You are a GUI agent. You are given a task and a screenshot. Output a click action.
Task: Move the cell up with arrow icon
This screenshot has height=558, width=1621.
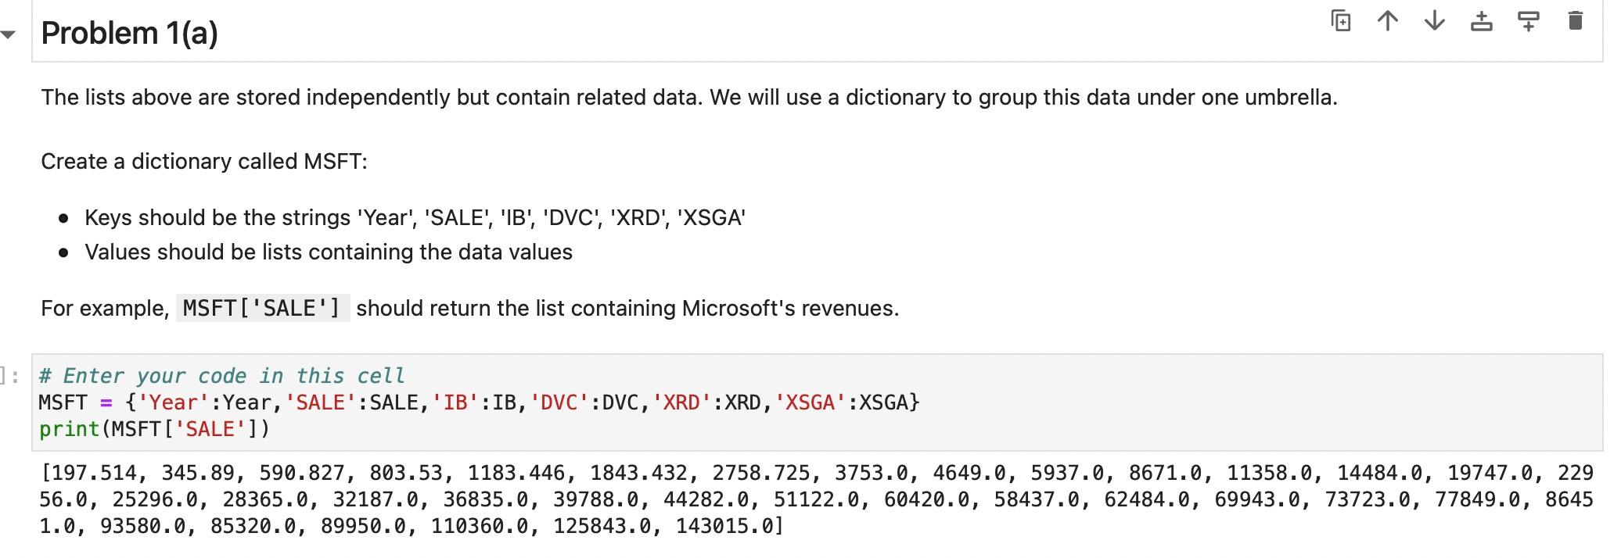[x=1387, y=21]
